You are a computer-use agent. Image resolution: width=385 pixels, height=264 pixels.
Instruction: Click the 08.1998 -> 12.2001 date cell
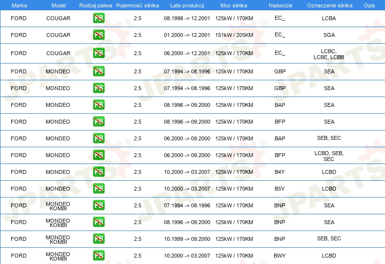click(187, 18)
